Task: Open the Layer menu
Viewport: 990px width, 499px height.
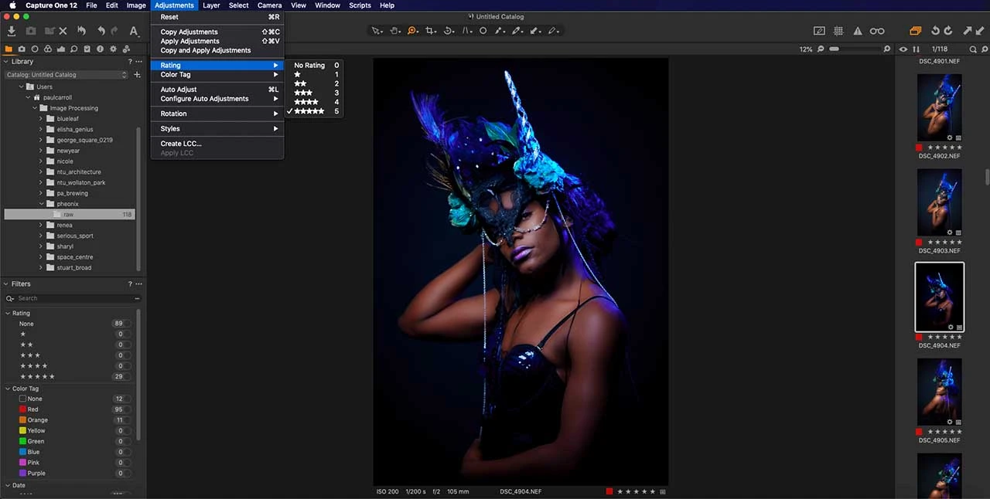Action: [211, 5]
